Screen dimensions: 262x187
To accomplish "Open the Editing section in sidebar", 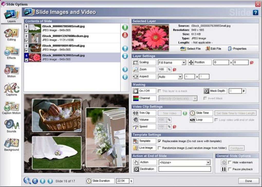I will pos(11,35).
